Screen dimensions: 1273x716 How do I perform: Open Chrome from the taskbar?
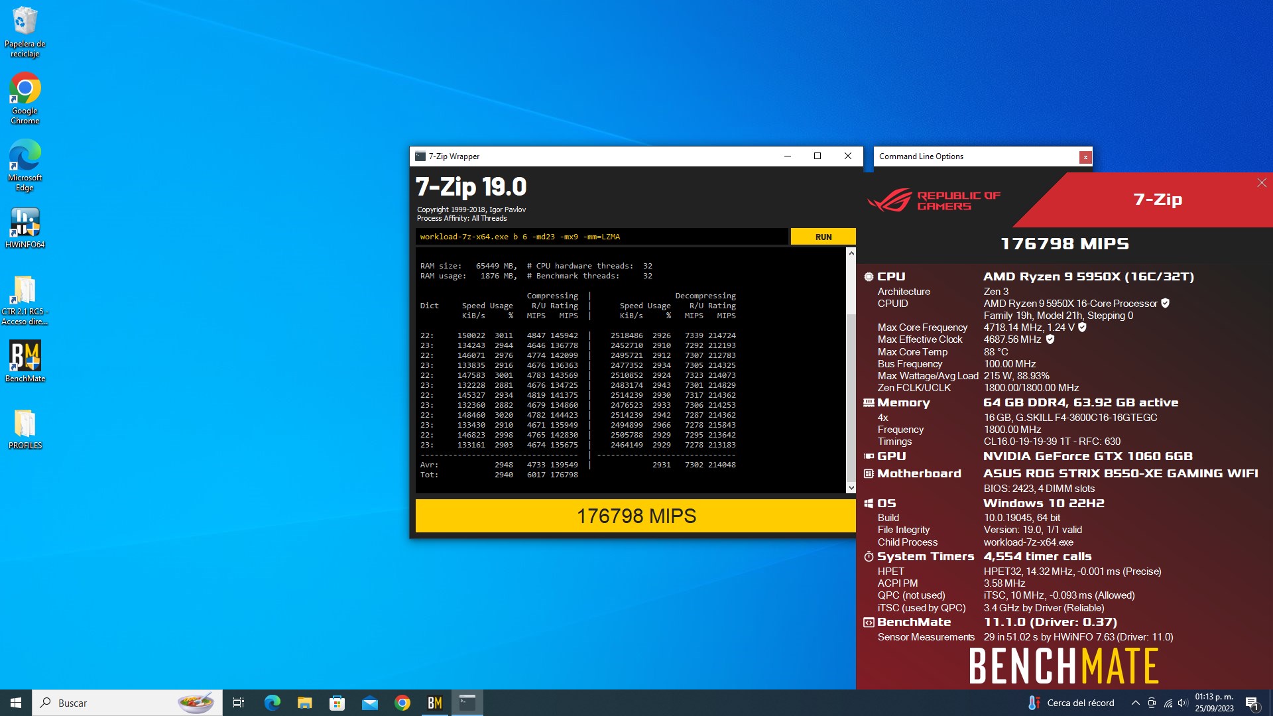pyautogui.click(x=402, y=703)
